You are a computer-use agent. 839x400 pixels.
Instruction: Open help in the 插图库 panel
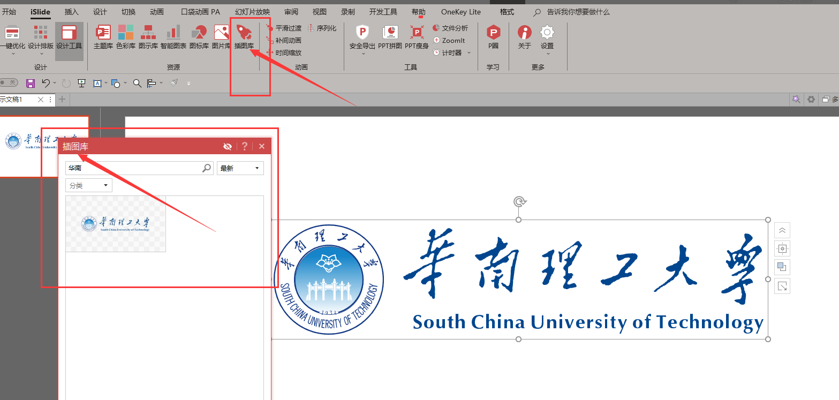[x=245, y=146]
